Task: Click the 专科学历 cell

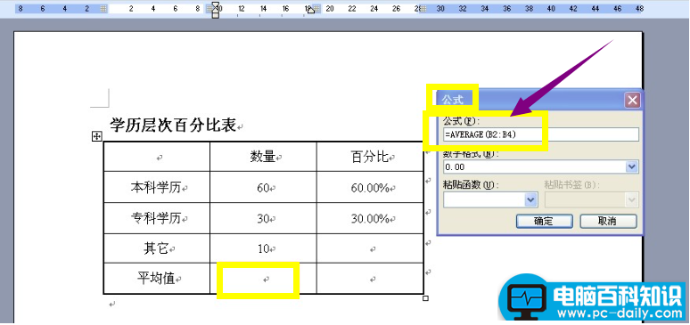Action: [157, 218]
